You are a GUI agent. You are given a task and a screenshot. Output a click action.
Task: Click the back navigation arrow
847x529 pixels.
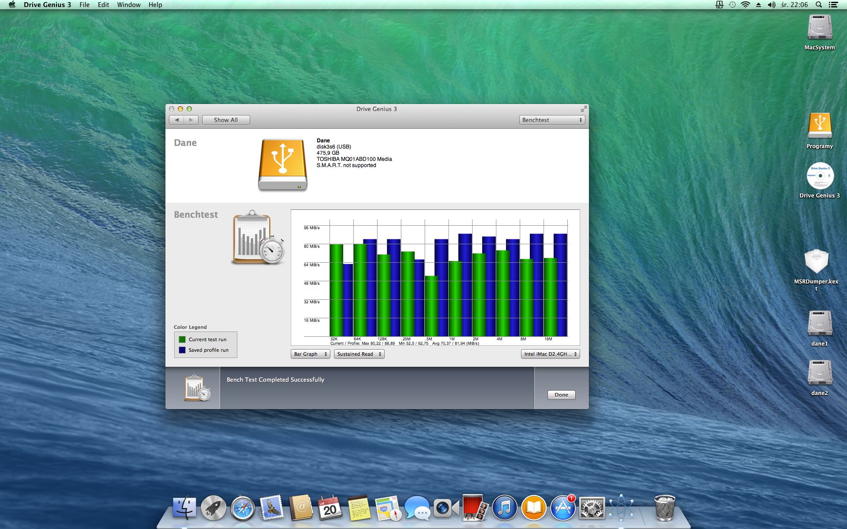coord(176,120)
